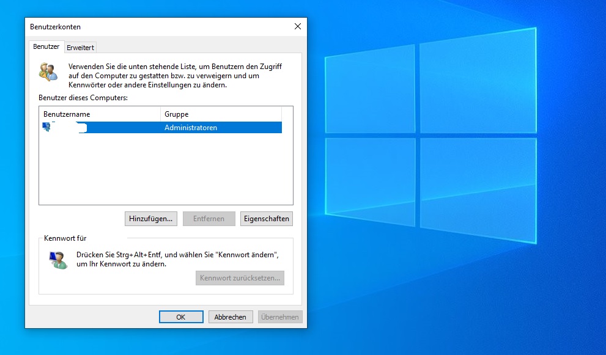Viewport: 606px width, 355px height.
Task: Click the Benutzerkonten title bar text
Action: (55, 27)
